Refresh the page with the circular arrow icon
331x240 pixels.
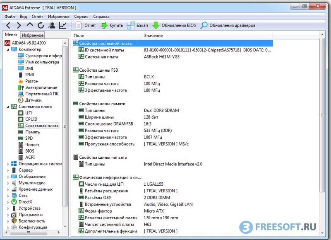pos(41,25)
